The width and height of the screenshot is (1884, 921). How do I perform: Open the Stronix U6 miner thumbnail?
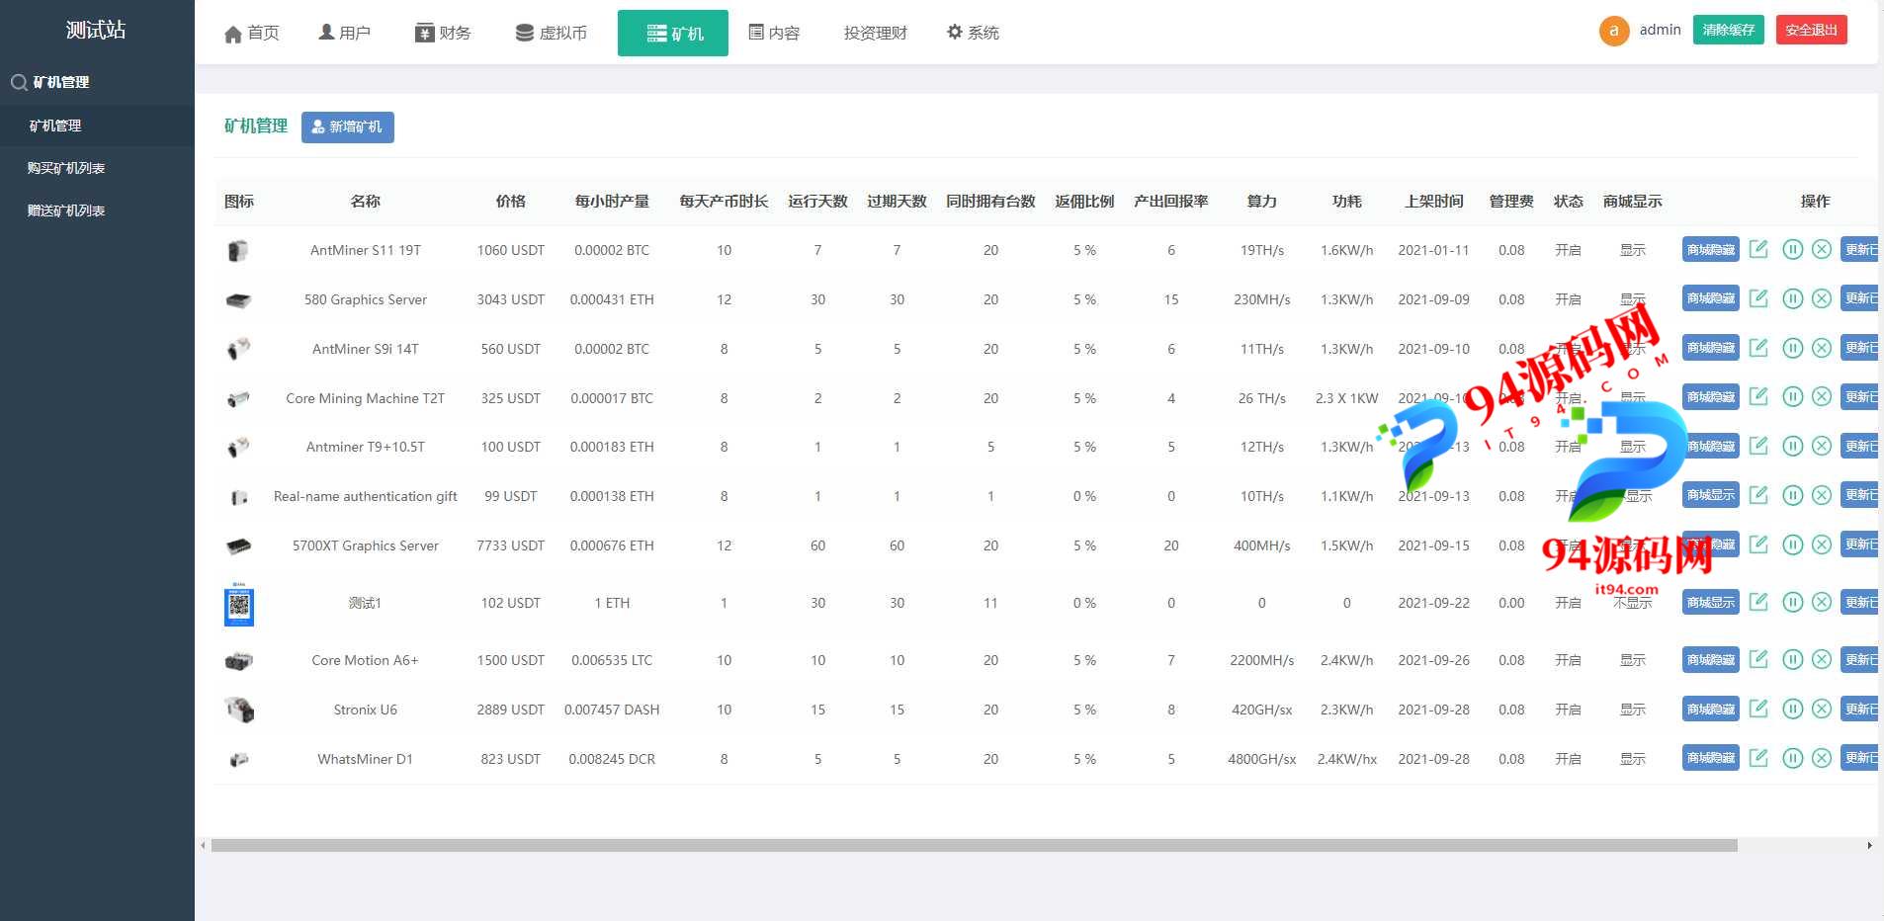click(239, 709)
